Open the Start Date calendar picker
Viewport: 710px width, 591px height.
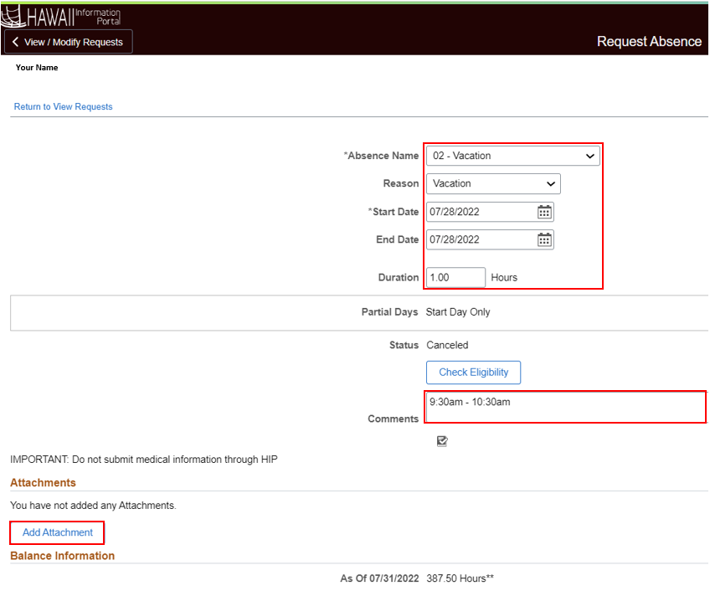pyautogui.click(x=544, y=212)
